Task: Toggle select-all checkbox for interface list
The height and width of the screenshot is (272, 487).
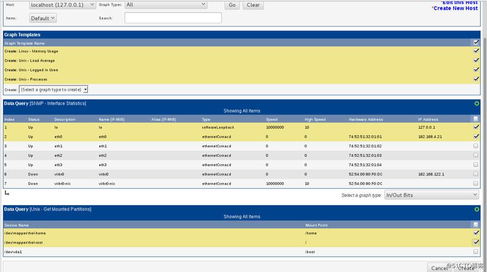Action: pos(476,119)
